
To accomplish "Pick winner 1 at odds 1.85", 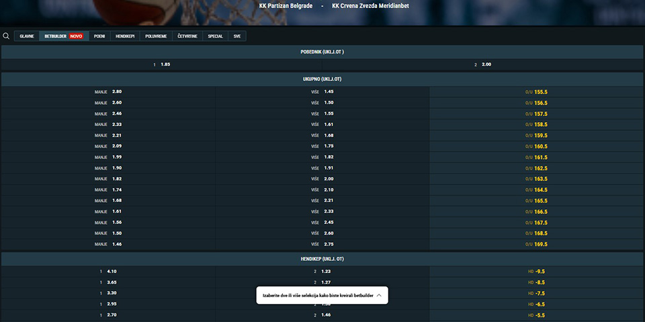I will click(162, 64).
